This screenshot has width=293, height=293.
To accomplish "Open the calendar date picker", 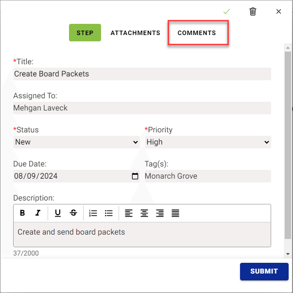I will click(x=135, y=176).
